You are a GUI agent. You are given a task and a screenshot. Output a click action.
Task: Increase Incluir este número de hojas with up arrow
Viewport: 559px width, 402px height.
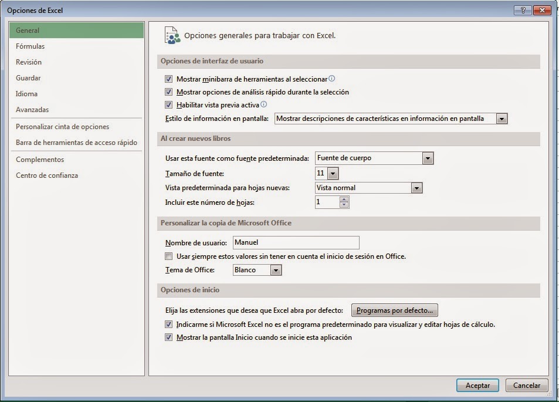tap(345, 199)
